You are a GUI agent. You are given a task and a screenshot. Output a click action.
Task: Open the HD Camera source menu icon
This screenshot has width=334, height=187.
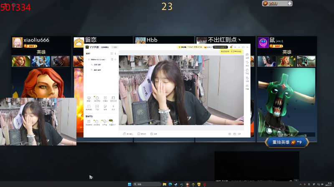(x=112, y=59)
